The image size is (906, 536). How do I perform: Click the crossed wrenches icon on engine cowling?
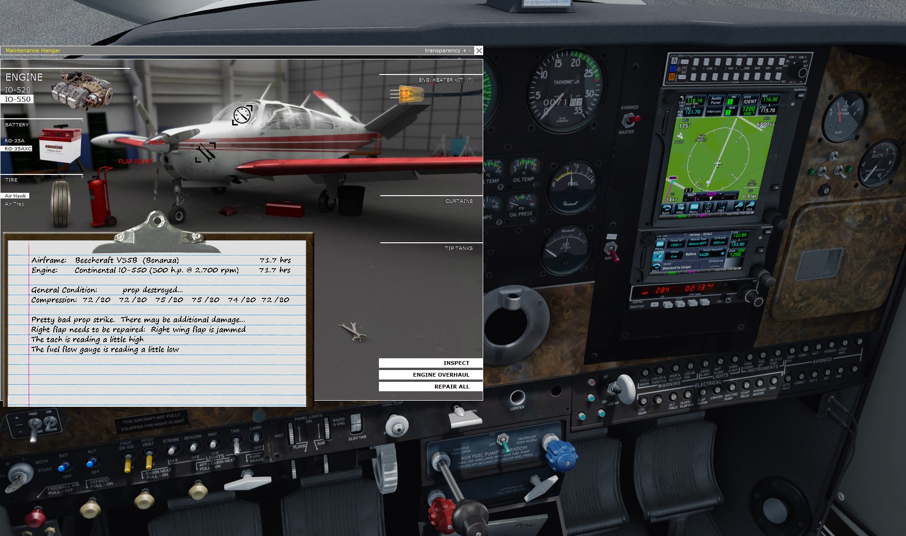pos(205,152)
